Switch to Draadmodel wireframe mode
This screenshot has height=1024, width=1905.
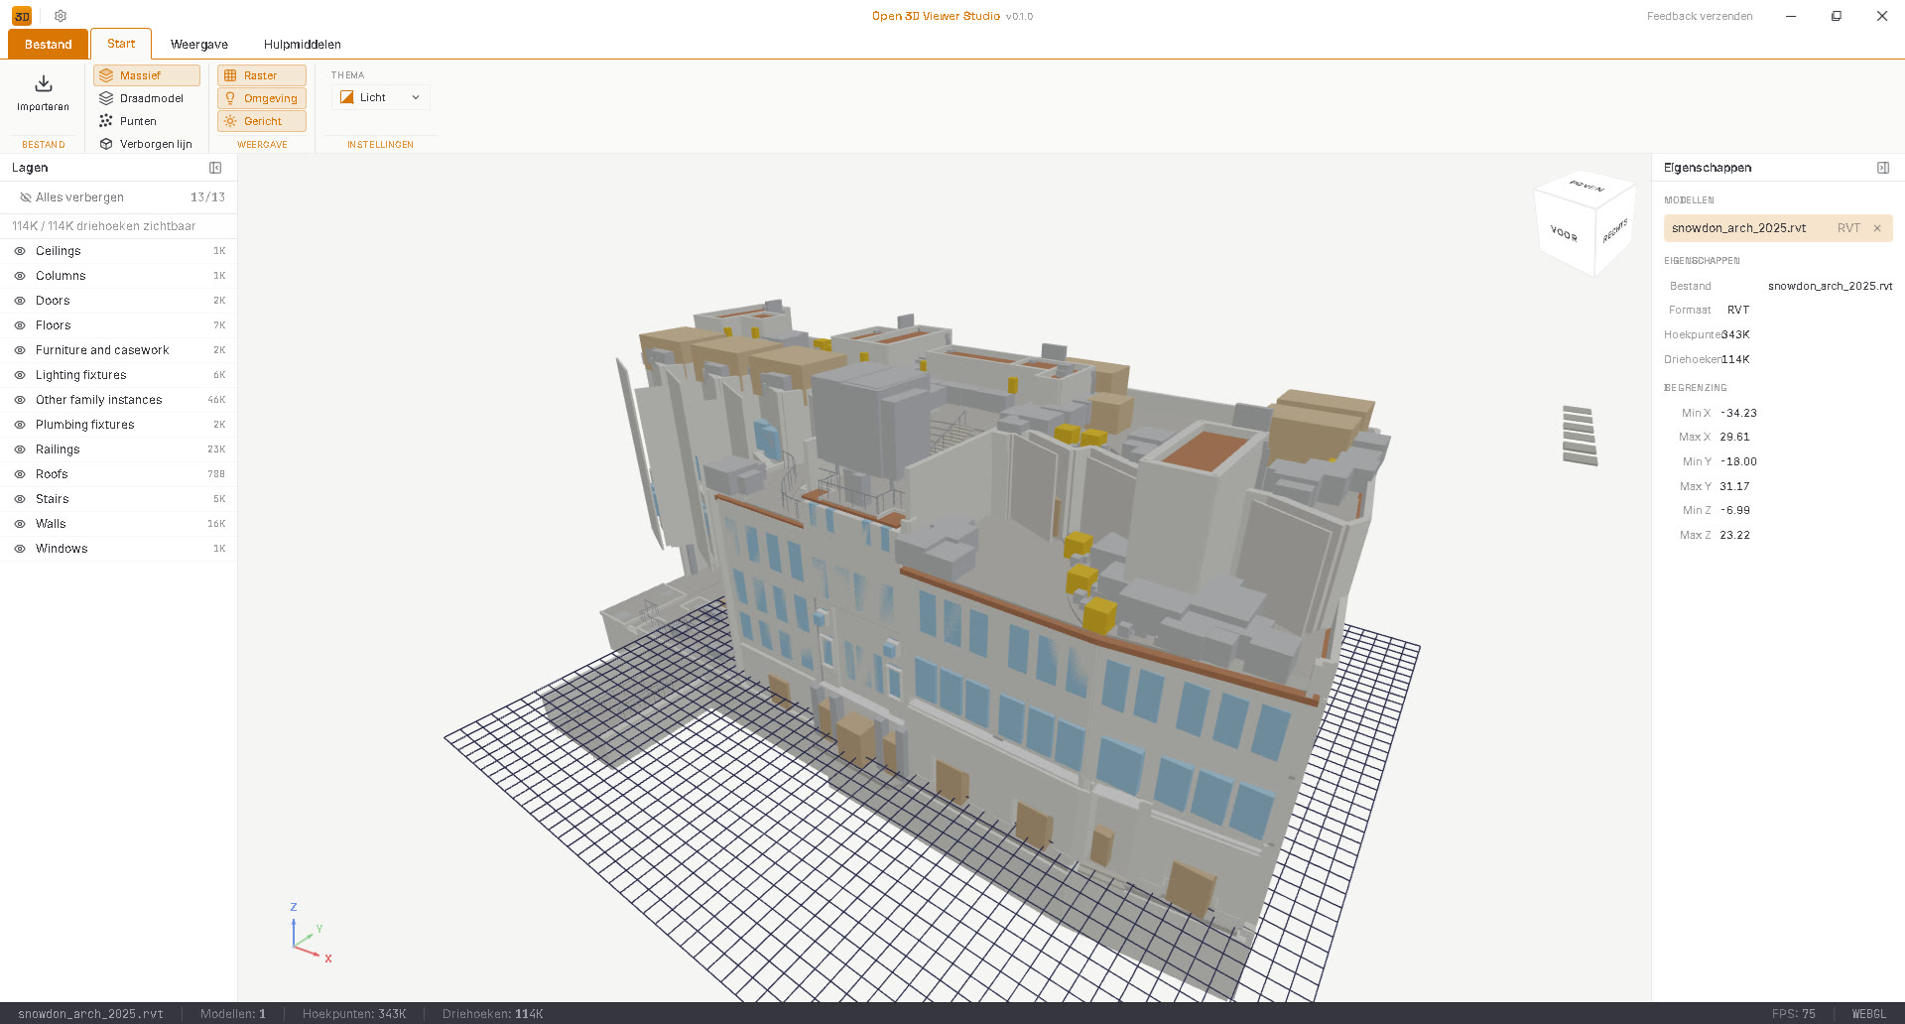tap(147, 98)
